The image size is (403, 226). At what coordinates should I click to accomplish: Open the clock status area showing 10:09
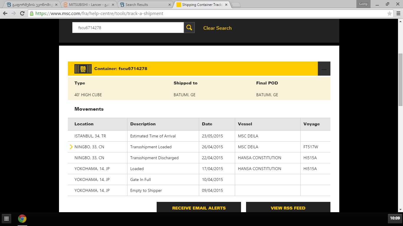coord(395,218)
